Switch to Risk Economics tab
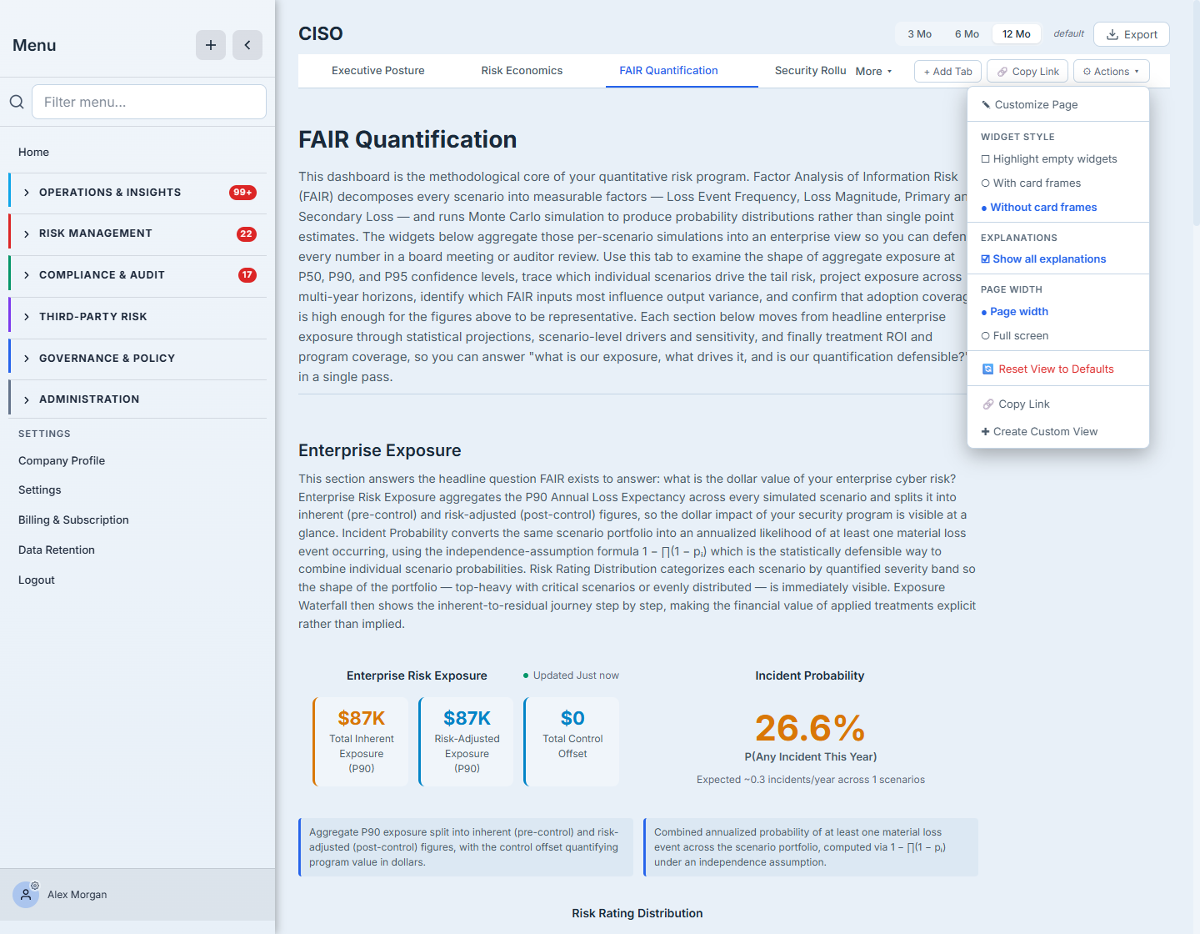The height and width of the screenshot is (934, 1200). pyautogui.click(x=522, y=71)
